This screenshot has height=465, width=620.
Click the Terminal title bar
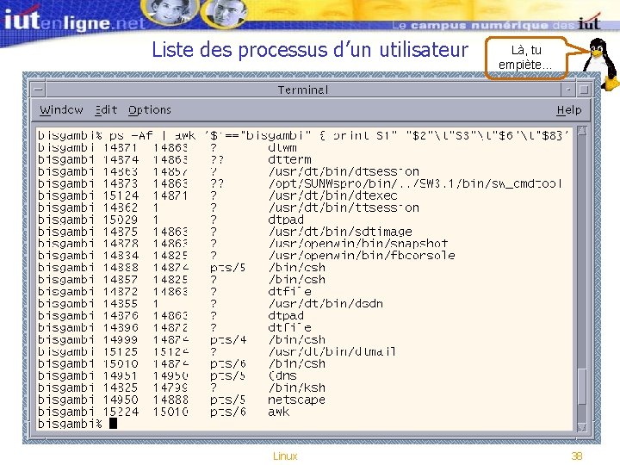pos(303,90)
